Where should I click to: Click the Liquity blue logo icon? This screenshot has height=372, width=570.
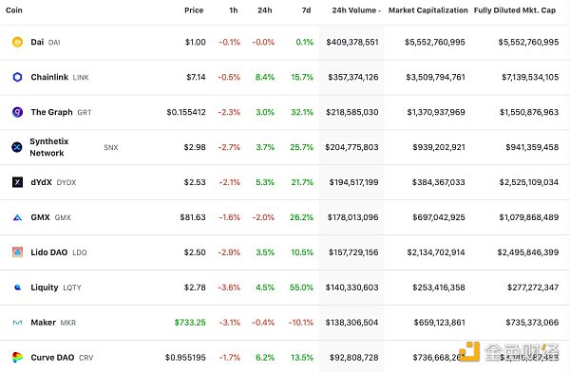pyautogui.click(x=17, y=288)
